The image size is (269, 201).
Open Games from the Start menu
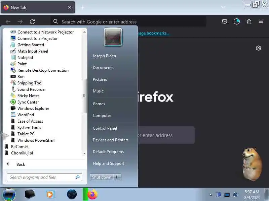point(99,104)
